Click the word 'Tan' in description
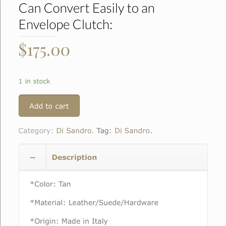This screenshot has width=226, height=226. pyautogui.click(x=65, y=184)
